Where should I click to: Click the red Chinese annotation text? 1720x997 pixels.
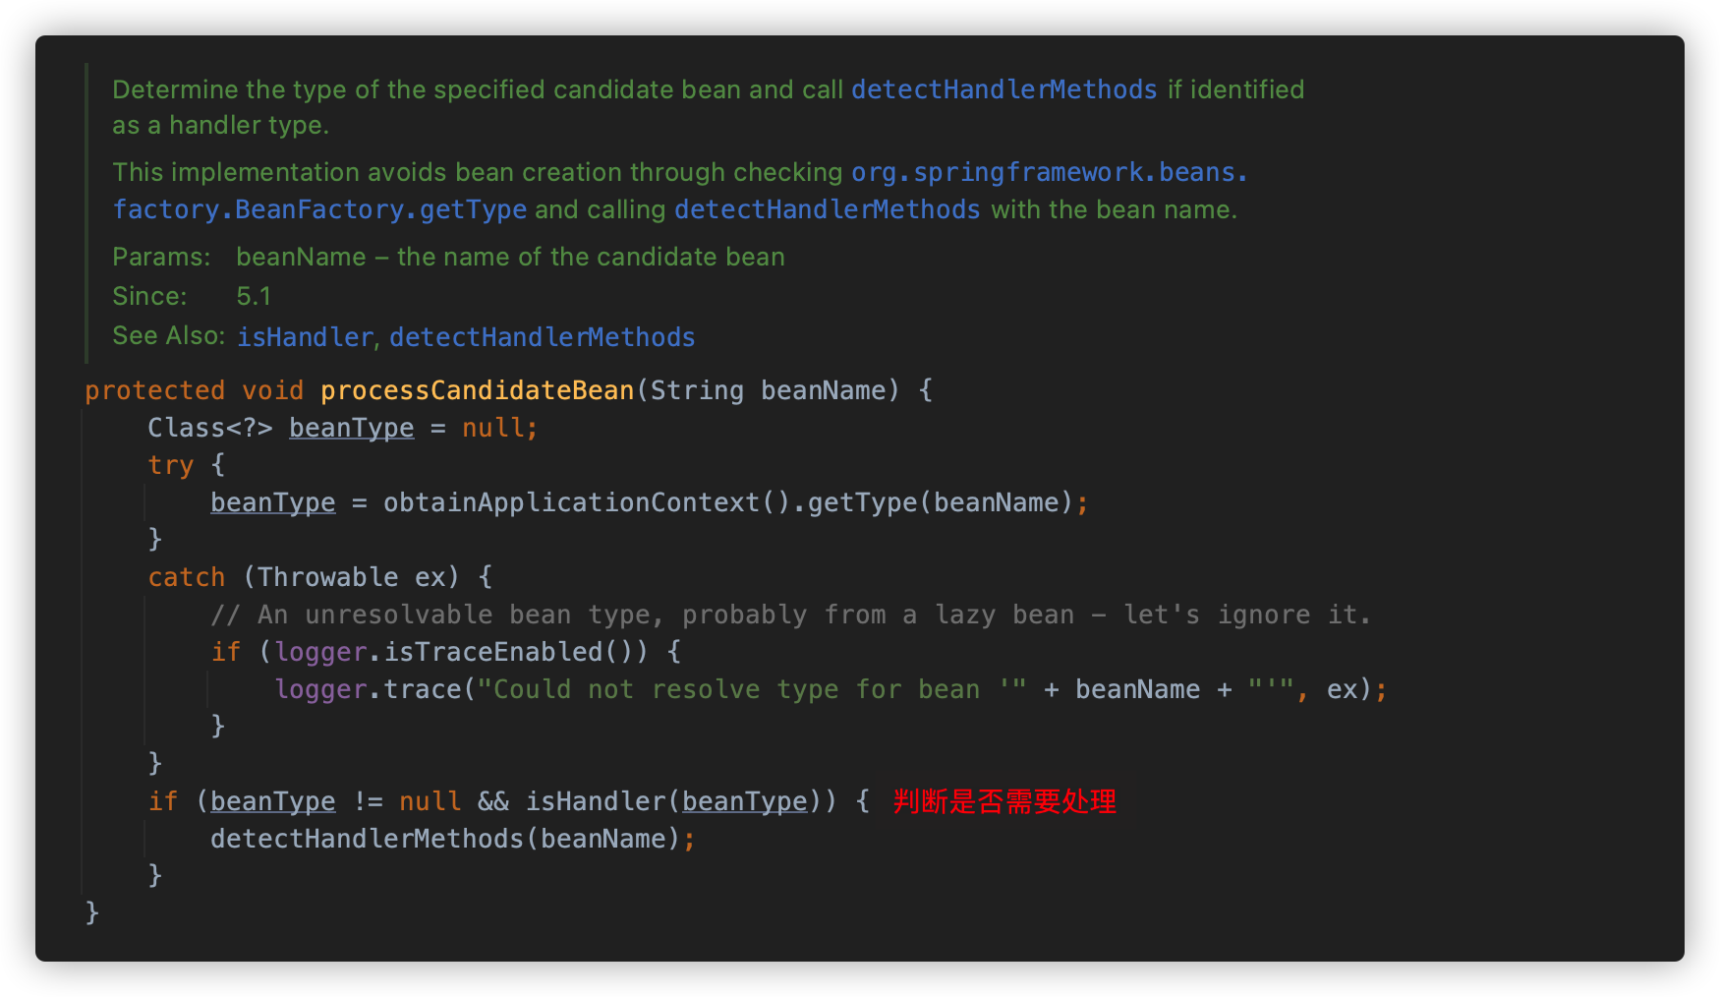pos(1003,801)
